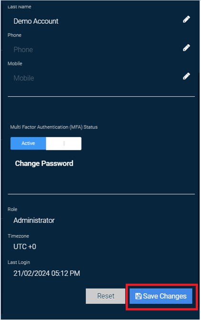Screen dimensions: 201x320
Task: Click the UTC +0 timezone value
Action: click(25, 247)
